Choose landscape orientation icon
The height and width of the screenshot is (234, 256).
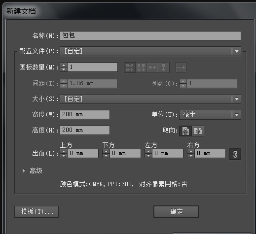198,131
